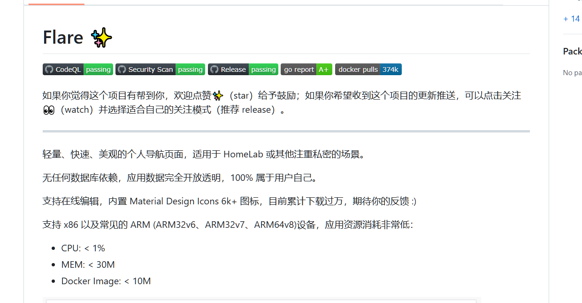The width and height of the screenshot is (582, 303).
Task: Open the docker pulls 374k badge
Action: (x=368, y=70)
